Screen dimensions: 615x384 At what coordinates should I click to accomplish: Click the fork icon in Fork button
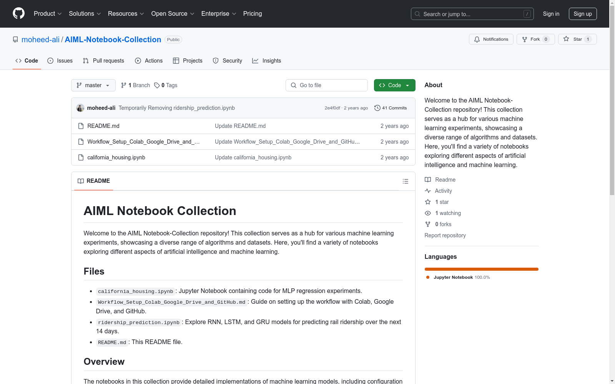[x=525, y=39]
